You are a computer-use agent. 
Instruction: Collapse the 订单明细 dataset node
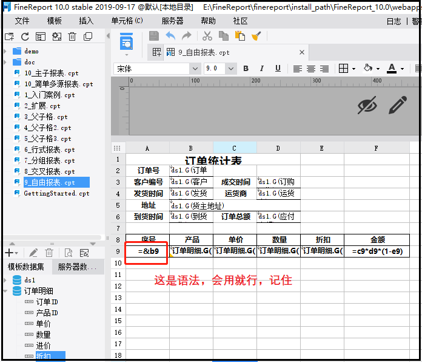click(5, 291)
